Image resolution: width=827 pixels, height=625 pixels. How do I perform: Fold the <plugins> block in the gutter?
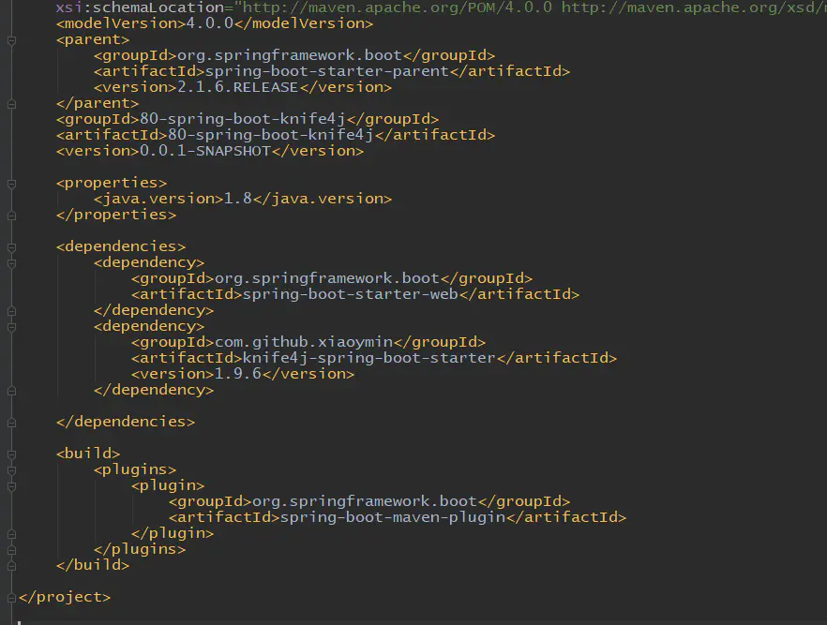coord(11,470)
